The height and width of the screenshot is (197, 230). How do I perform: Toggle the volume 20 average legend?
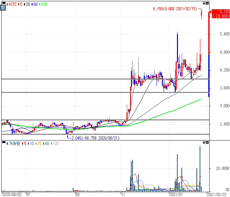38,143
